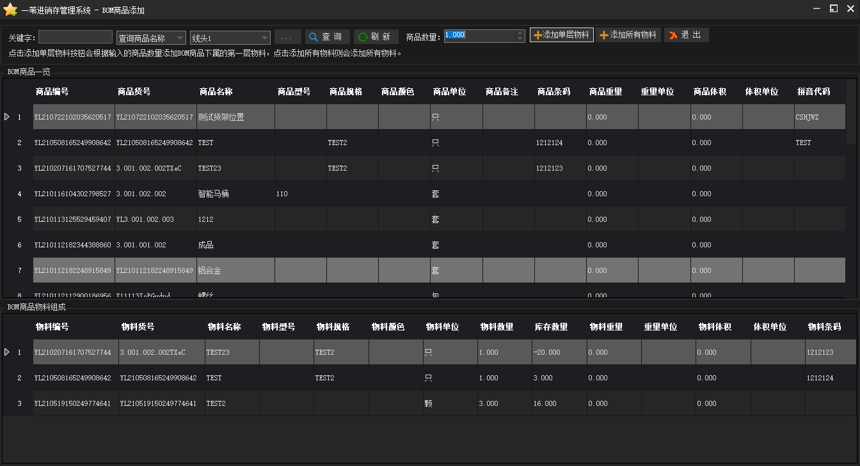
Task: Click row number 6 header in BOM商品一览
Action: 18,245
